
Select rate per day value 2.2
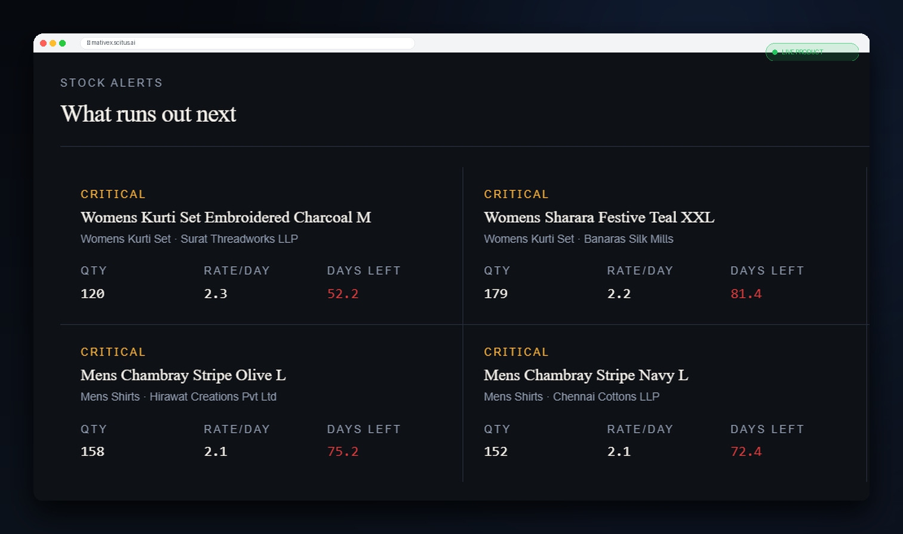tap(619, 294)
